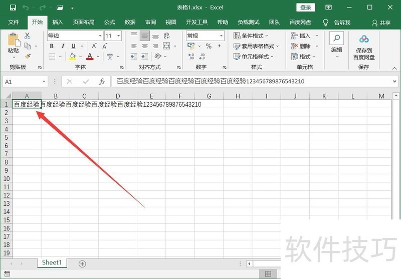Apply the red font color A
Viewport: 401px width, 279px height.
[x=90, y=56]
